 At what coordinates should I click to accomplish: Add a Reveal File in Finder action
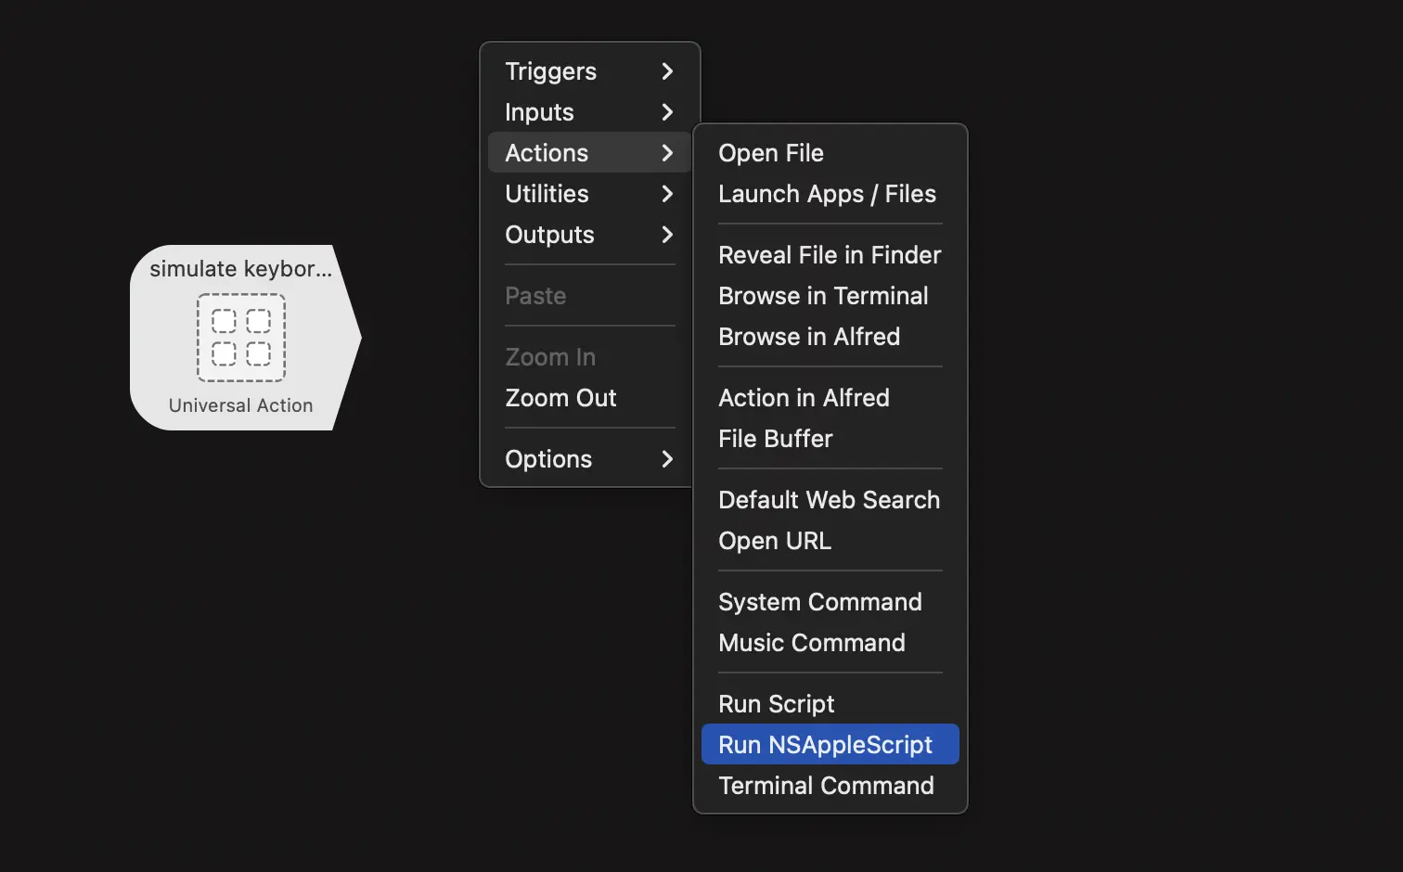(830, 255)
